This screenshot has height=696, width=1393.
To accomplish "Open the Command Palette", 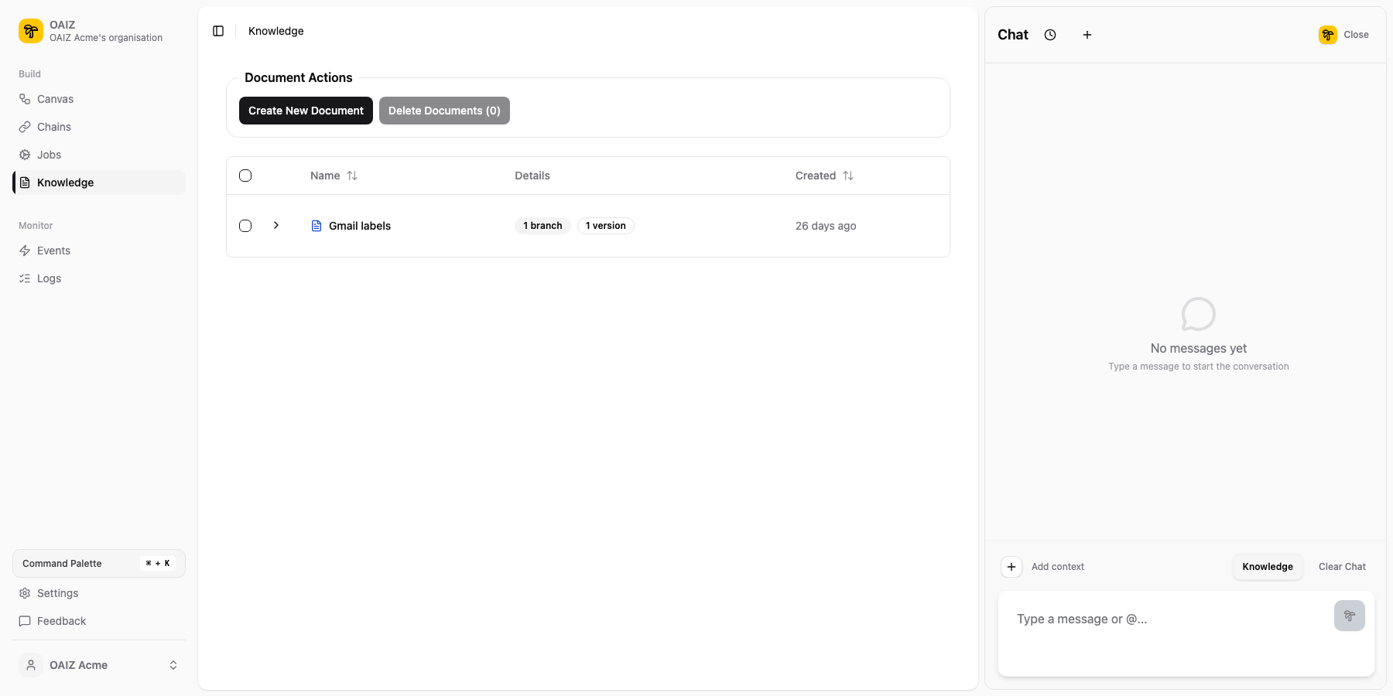I will (98, 563).
